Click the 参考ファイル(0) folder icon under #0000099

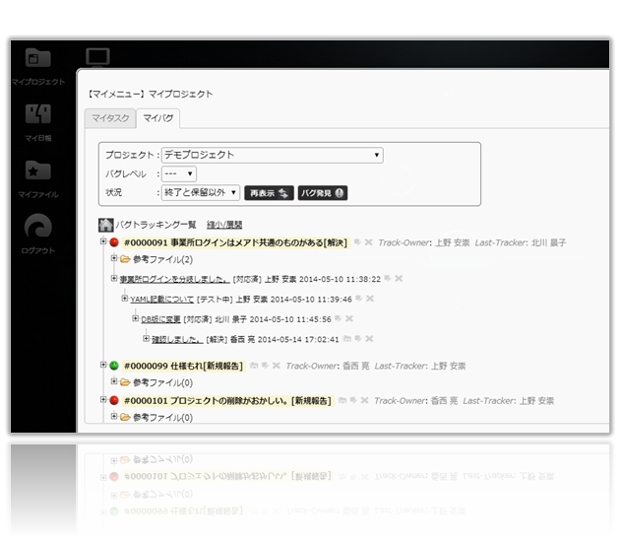[x=125, y=382]
